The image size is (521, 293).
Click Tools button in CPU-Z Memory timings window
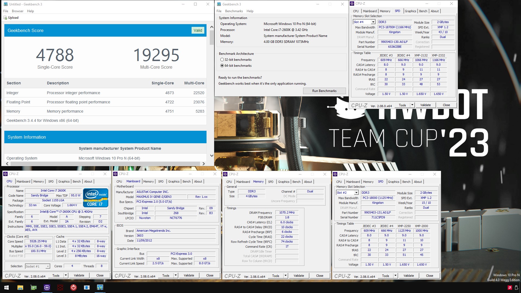(276, 276)
